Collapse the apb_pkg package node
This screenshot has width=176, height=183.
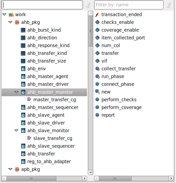point(10,169)
